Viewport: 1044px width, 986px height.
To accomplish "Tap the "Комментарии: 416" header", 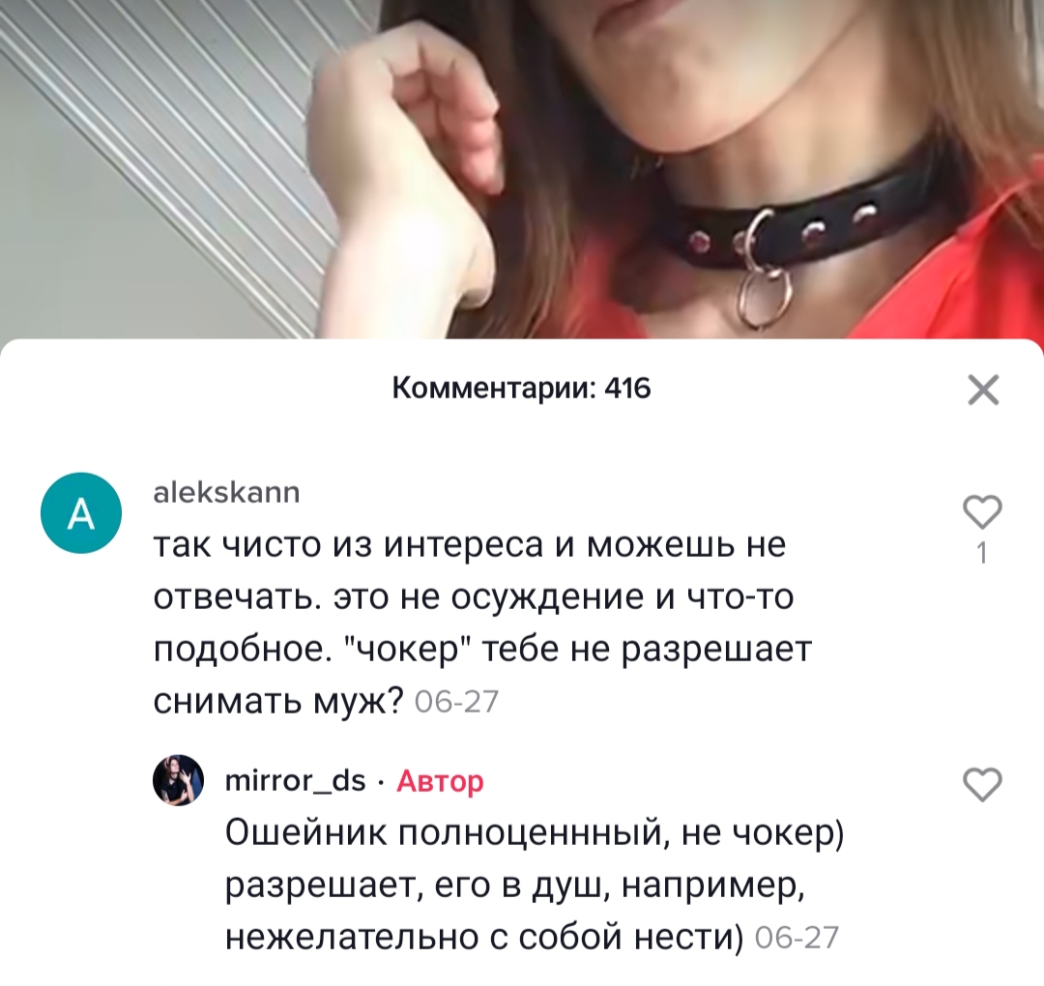I will 521,388.
